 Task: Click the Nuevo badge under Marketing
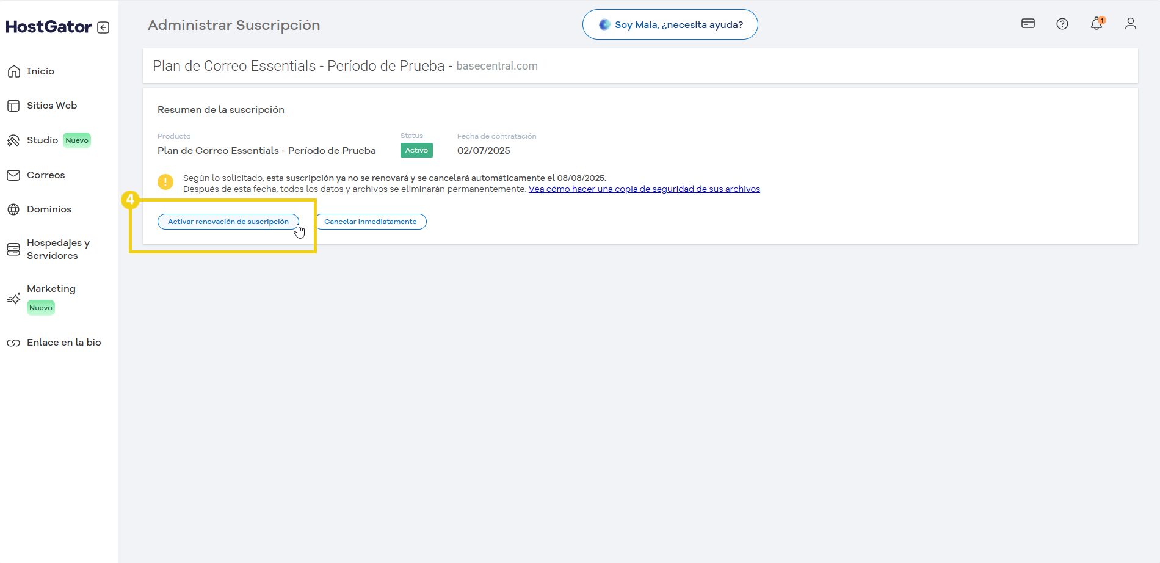pos(41,308)
